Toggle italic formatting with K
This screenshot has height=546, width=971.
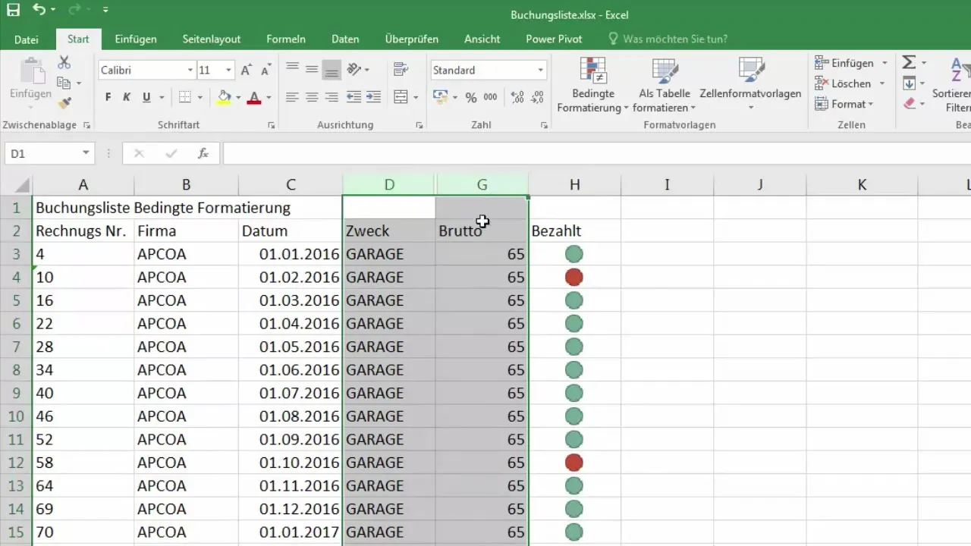pos(127,97)
